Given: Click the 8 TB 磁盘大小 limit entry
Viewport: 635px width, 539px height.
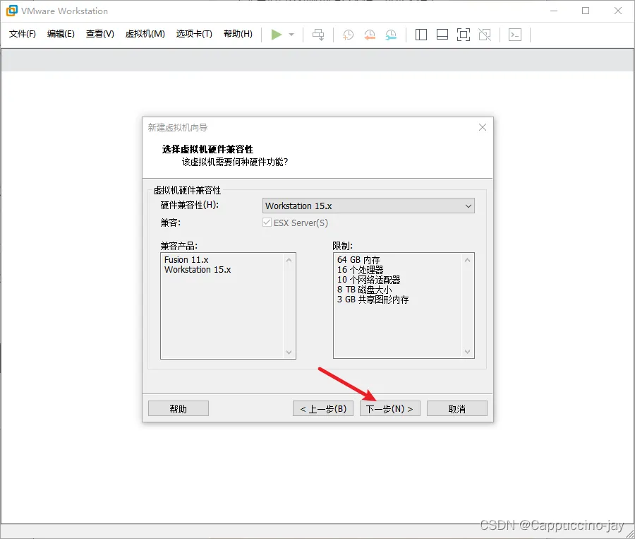Looking at the screenshot, I should click(x=365, y=290).
